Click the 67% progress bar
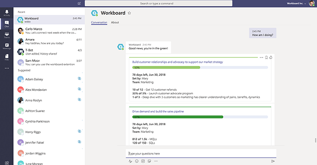317x165 pixels. [200, 117]
